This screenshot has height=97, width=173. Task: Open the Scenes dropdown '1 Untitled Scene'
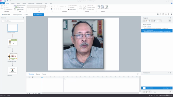[x=13, y=21]
